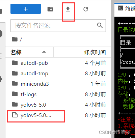
Task: Click the terminal icon on the 终端 tab
Action: [x=120, y=8]
